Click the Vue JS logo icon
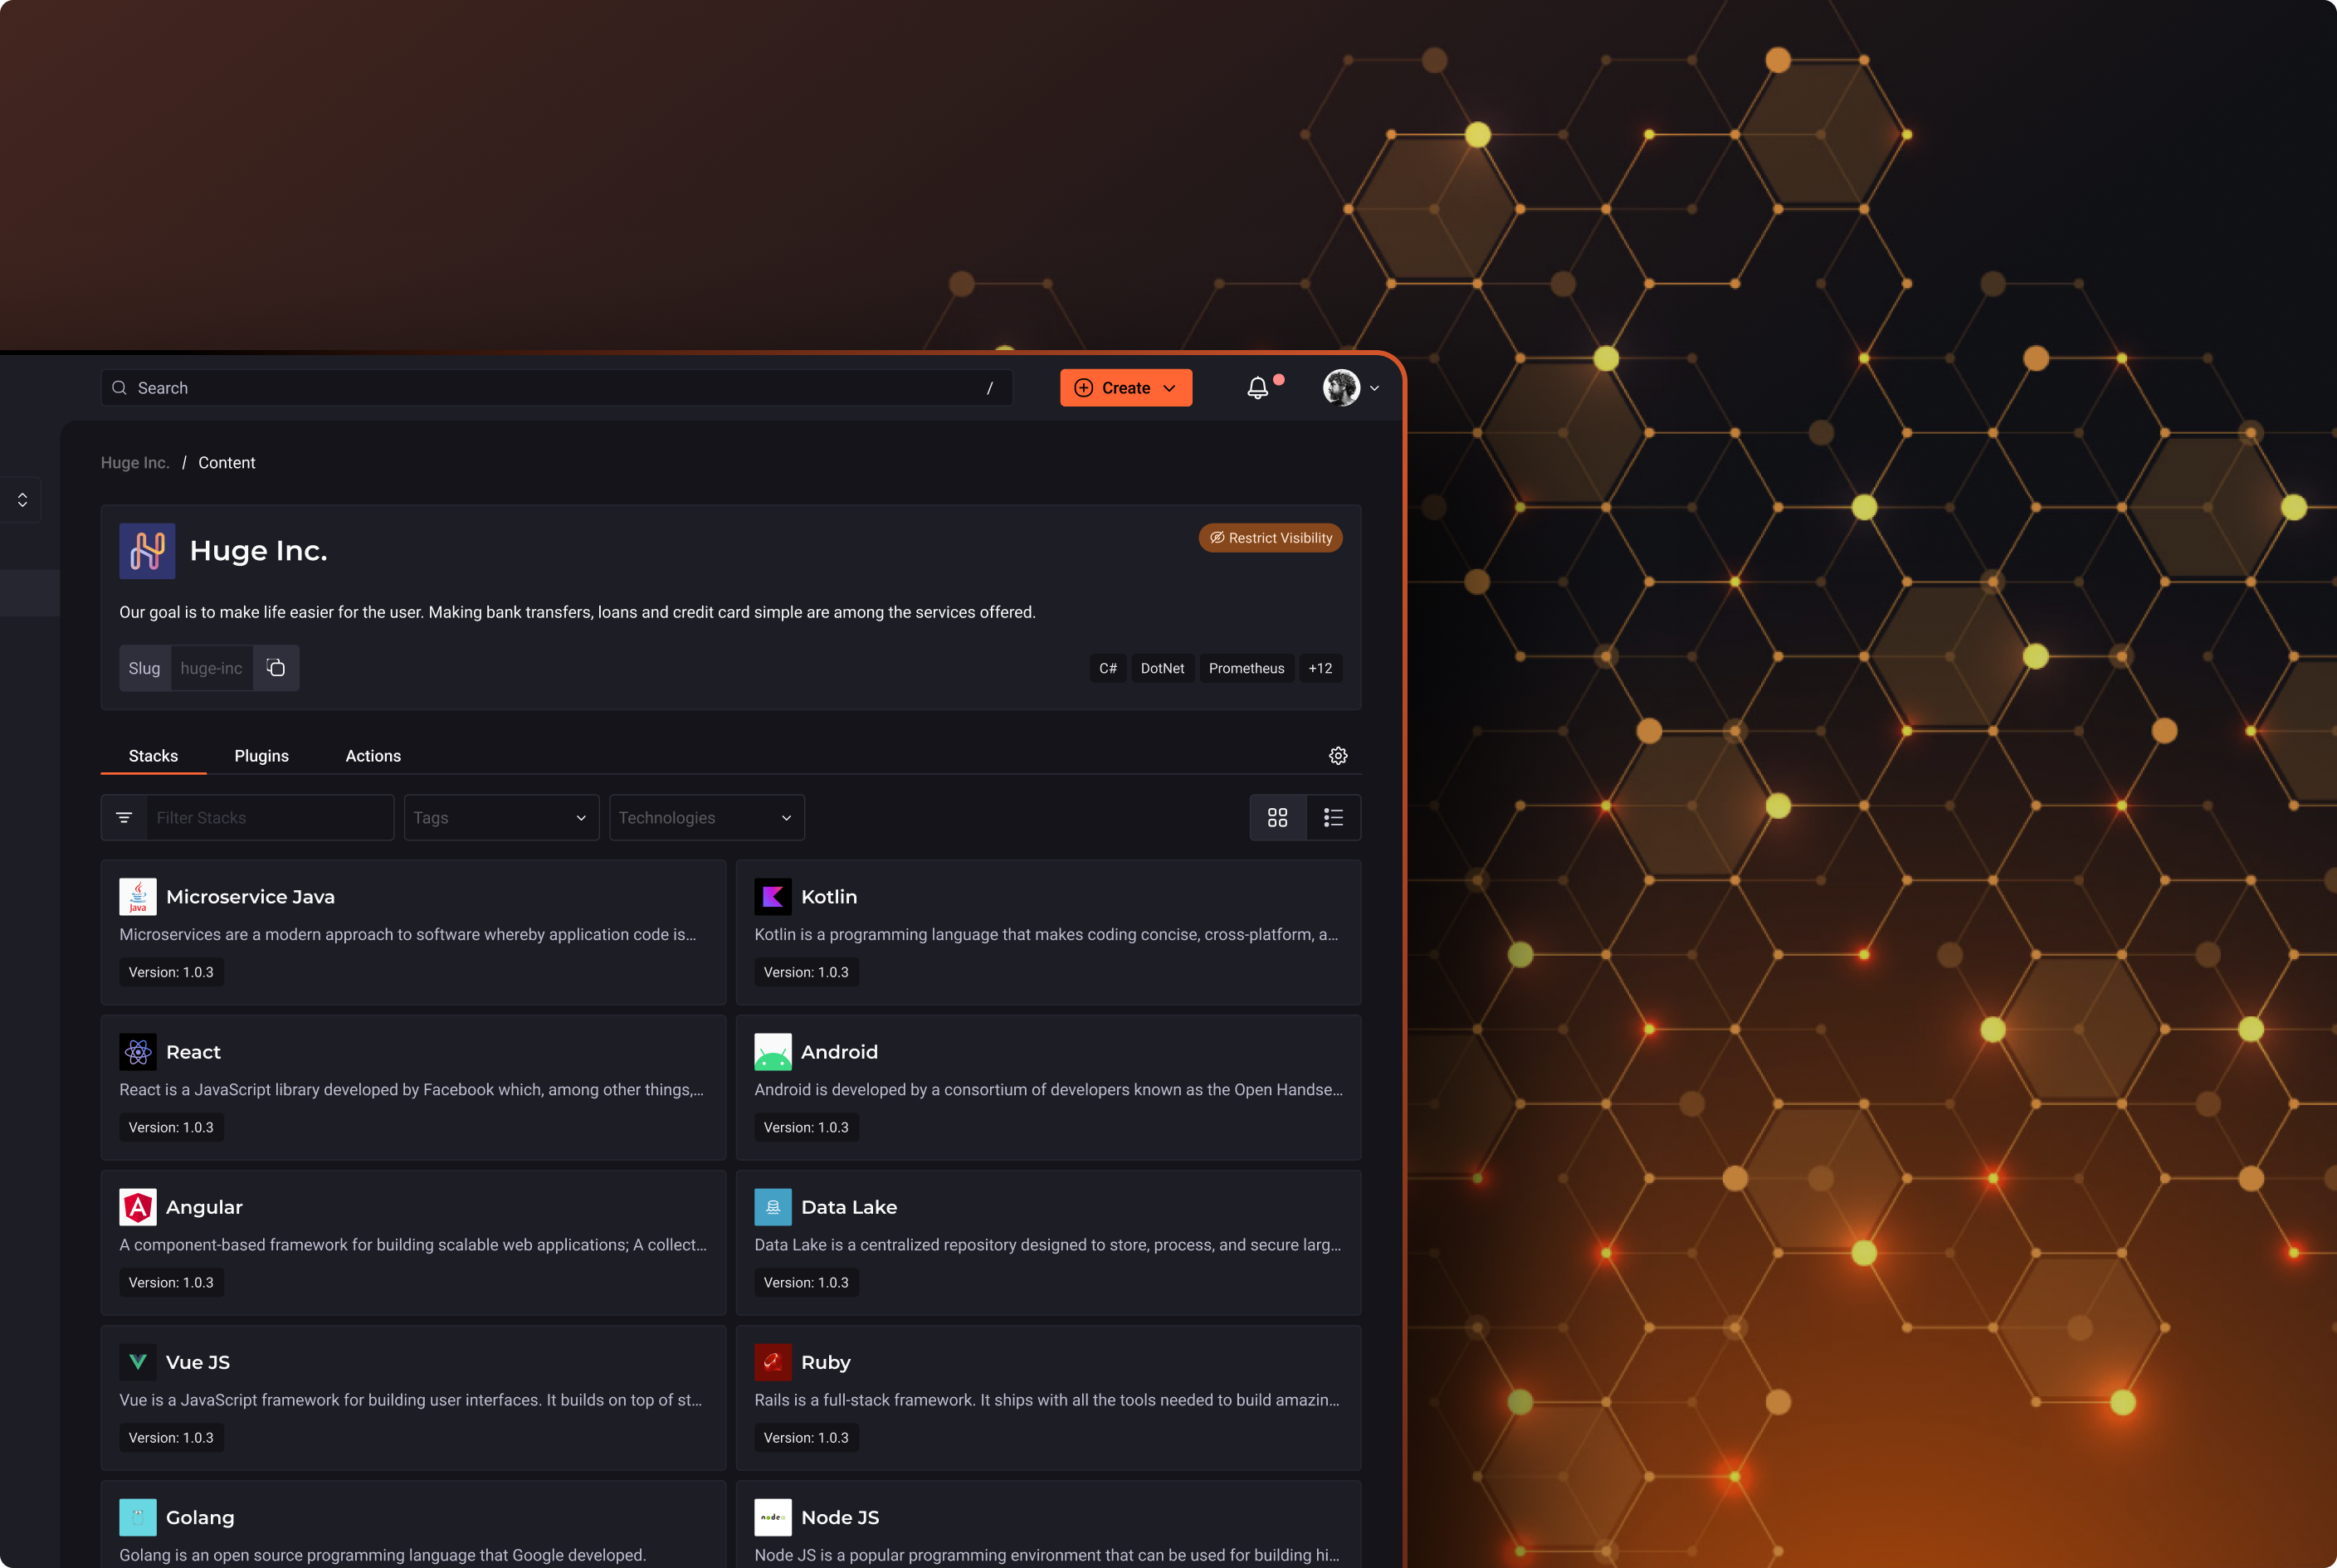 pos(138,1362)
